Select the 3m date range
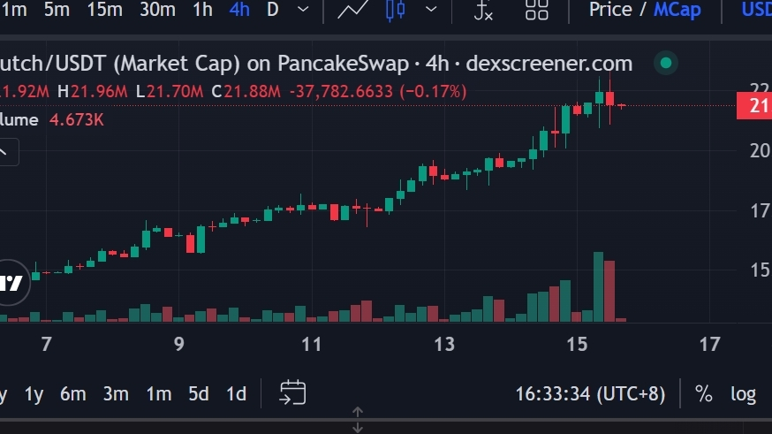The image size is (772, 434). click(116, 394)
